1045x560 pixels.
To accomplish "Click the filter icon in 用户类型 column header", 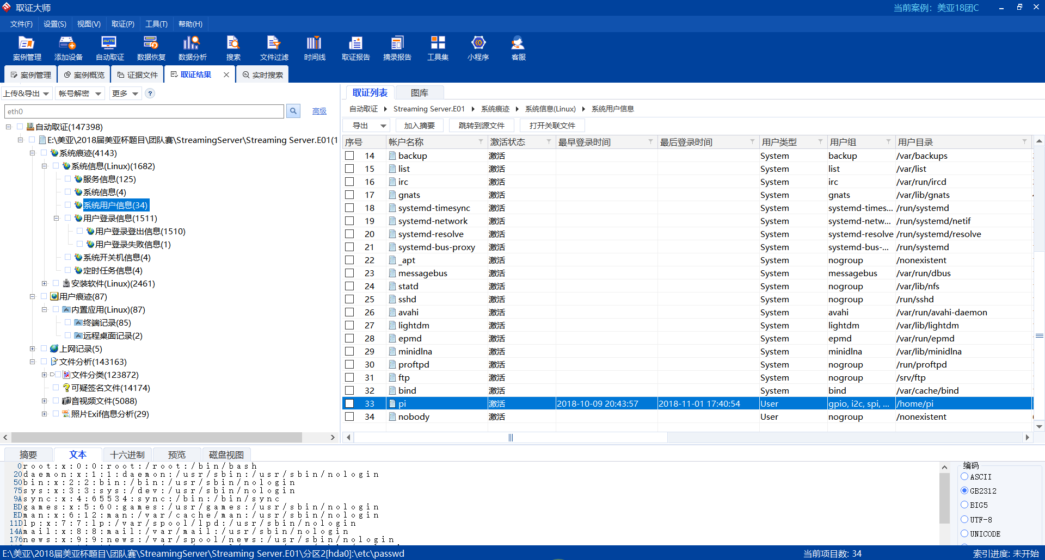I will tap(820, 142).
